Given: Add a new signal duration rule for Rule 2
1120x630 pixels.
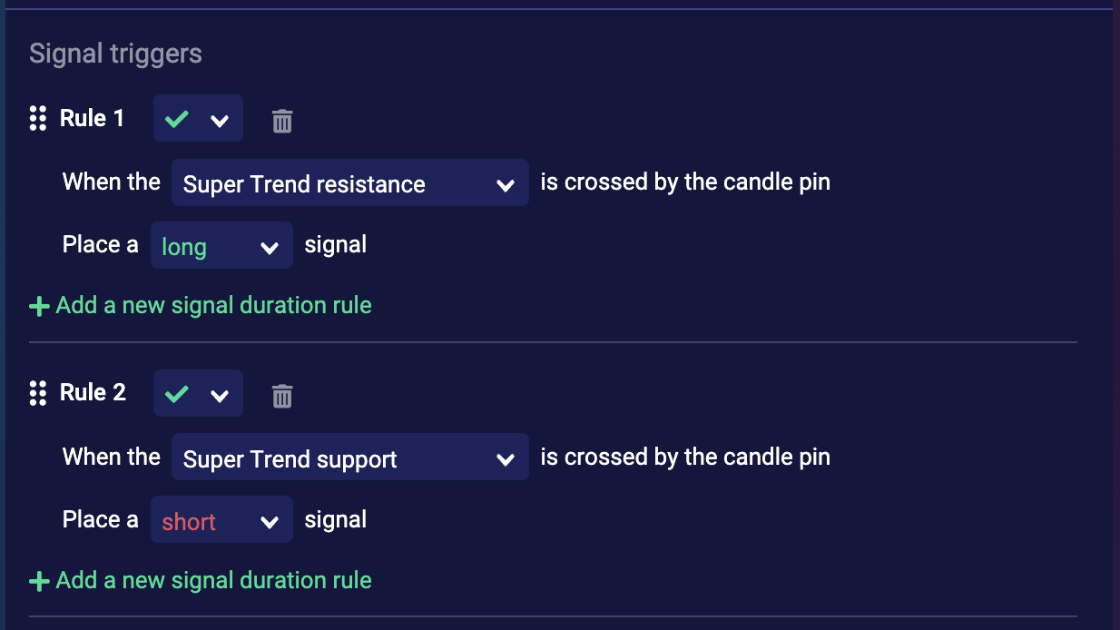Looking at the screenshot, I should pyautogui.click(x=213, y=580).
